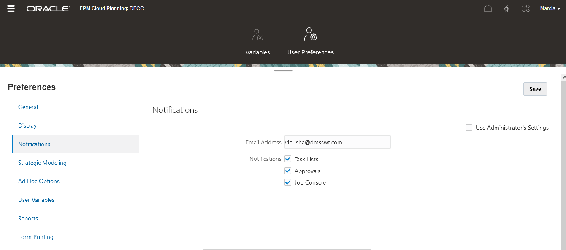The height and width of the screenshot is (250, 566).
Task: Click the Notifications heading text
Action: [x=175, y=110]
